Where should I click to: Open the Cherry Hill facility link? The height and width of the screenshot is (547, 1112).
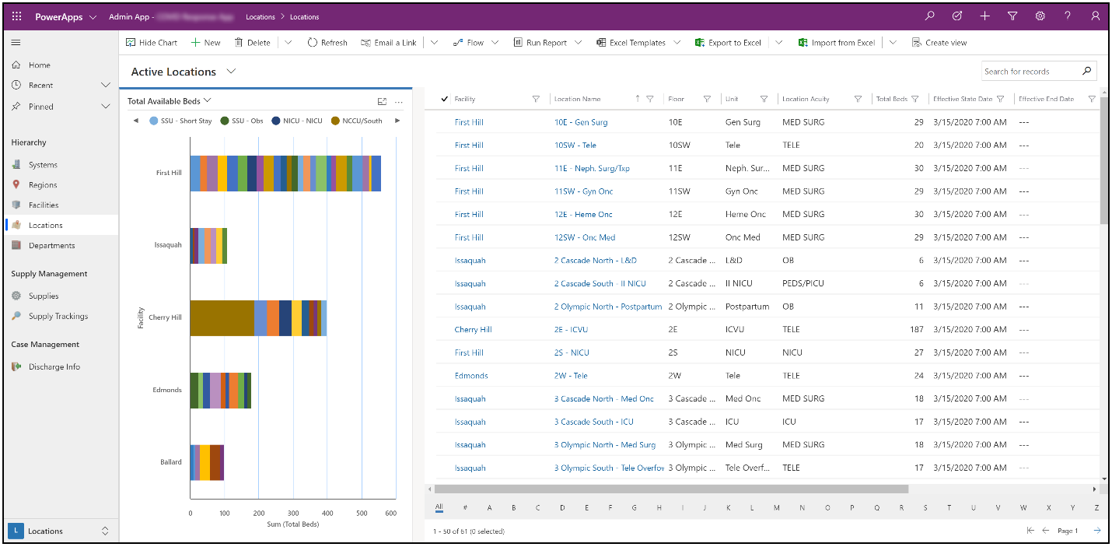(473, 330)
